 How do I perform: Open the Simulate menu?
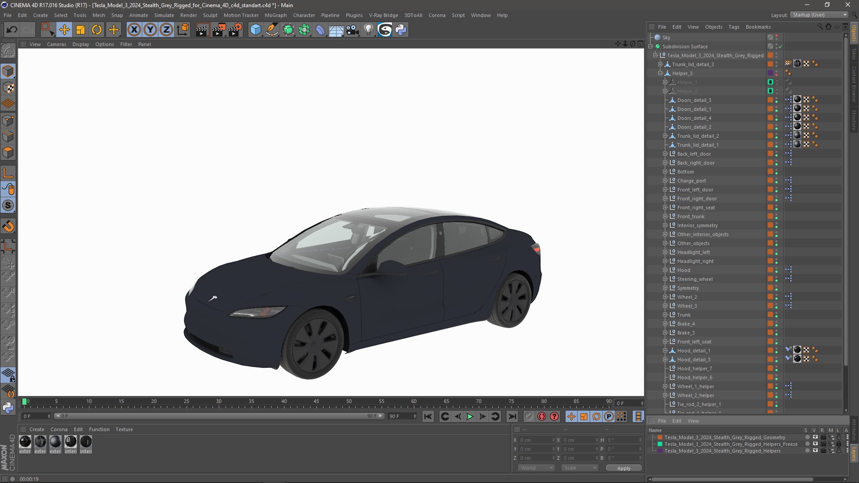coord(164,15)
